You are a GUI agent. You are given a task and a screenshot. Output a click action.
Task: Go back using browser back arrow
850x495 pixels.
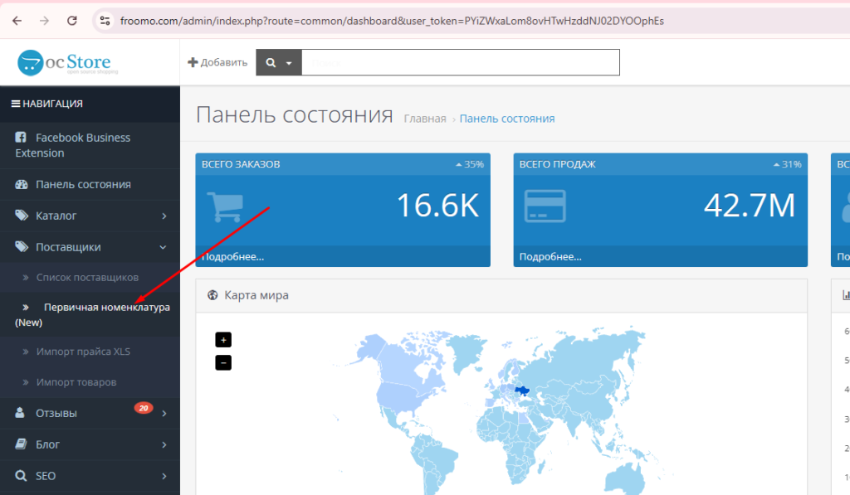point(17,20)
